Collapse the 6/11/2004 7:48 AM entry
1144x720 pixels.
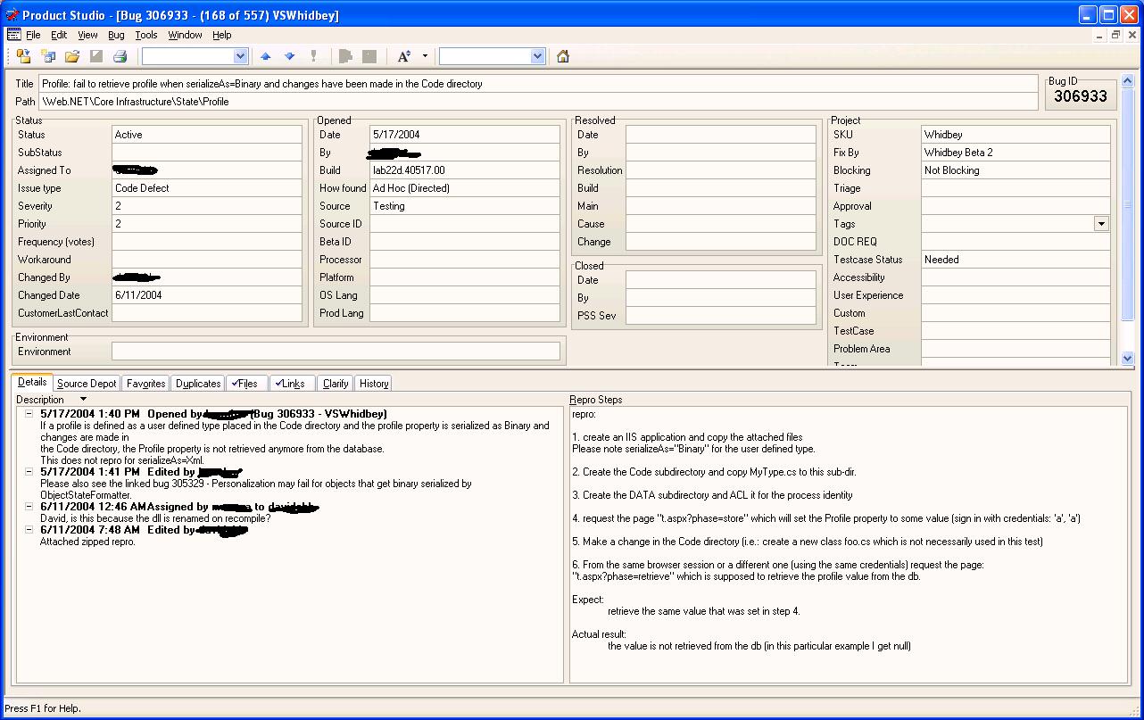tap(29, 530)
